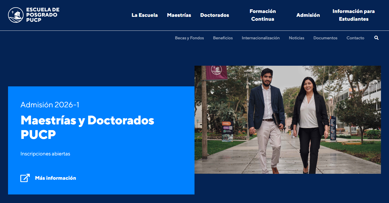Click the Admisión 2026-1 text
This screenshot has height=203, width=389.
tap(50, 105)
